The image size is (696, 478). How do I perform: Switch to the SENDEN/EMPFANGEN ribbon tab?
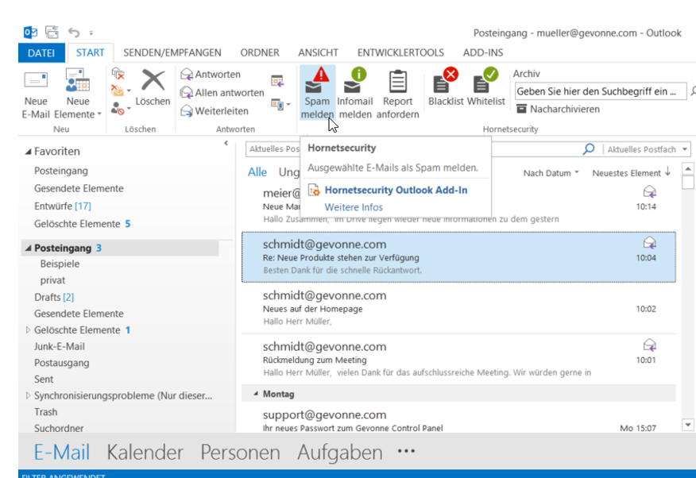click(x=172, y=53)
